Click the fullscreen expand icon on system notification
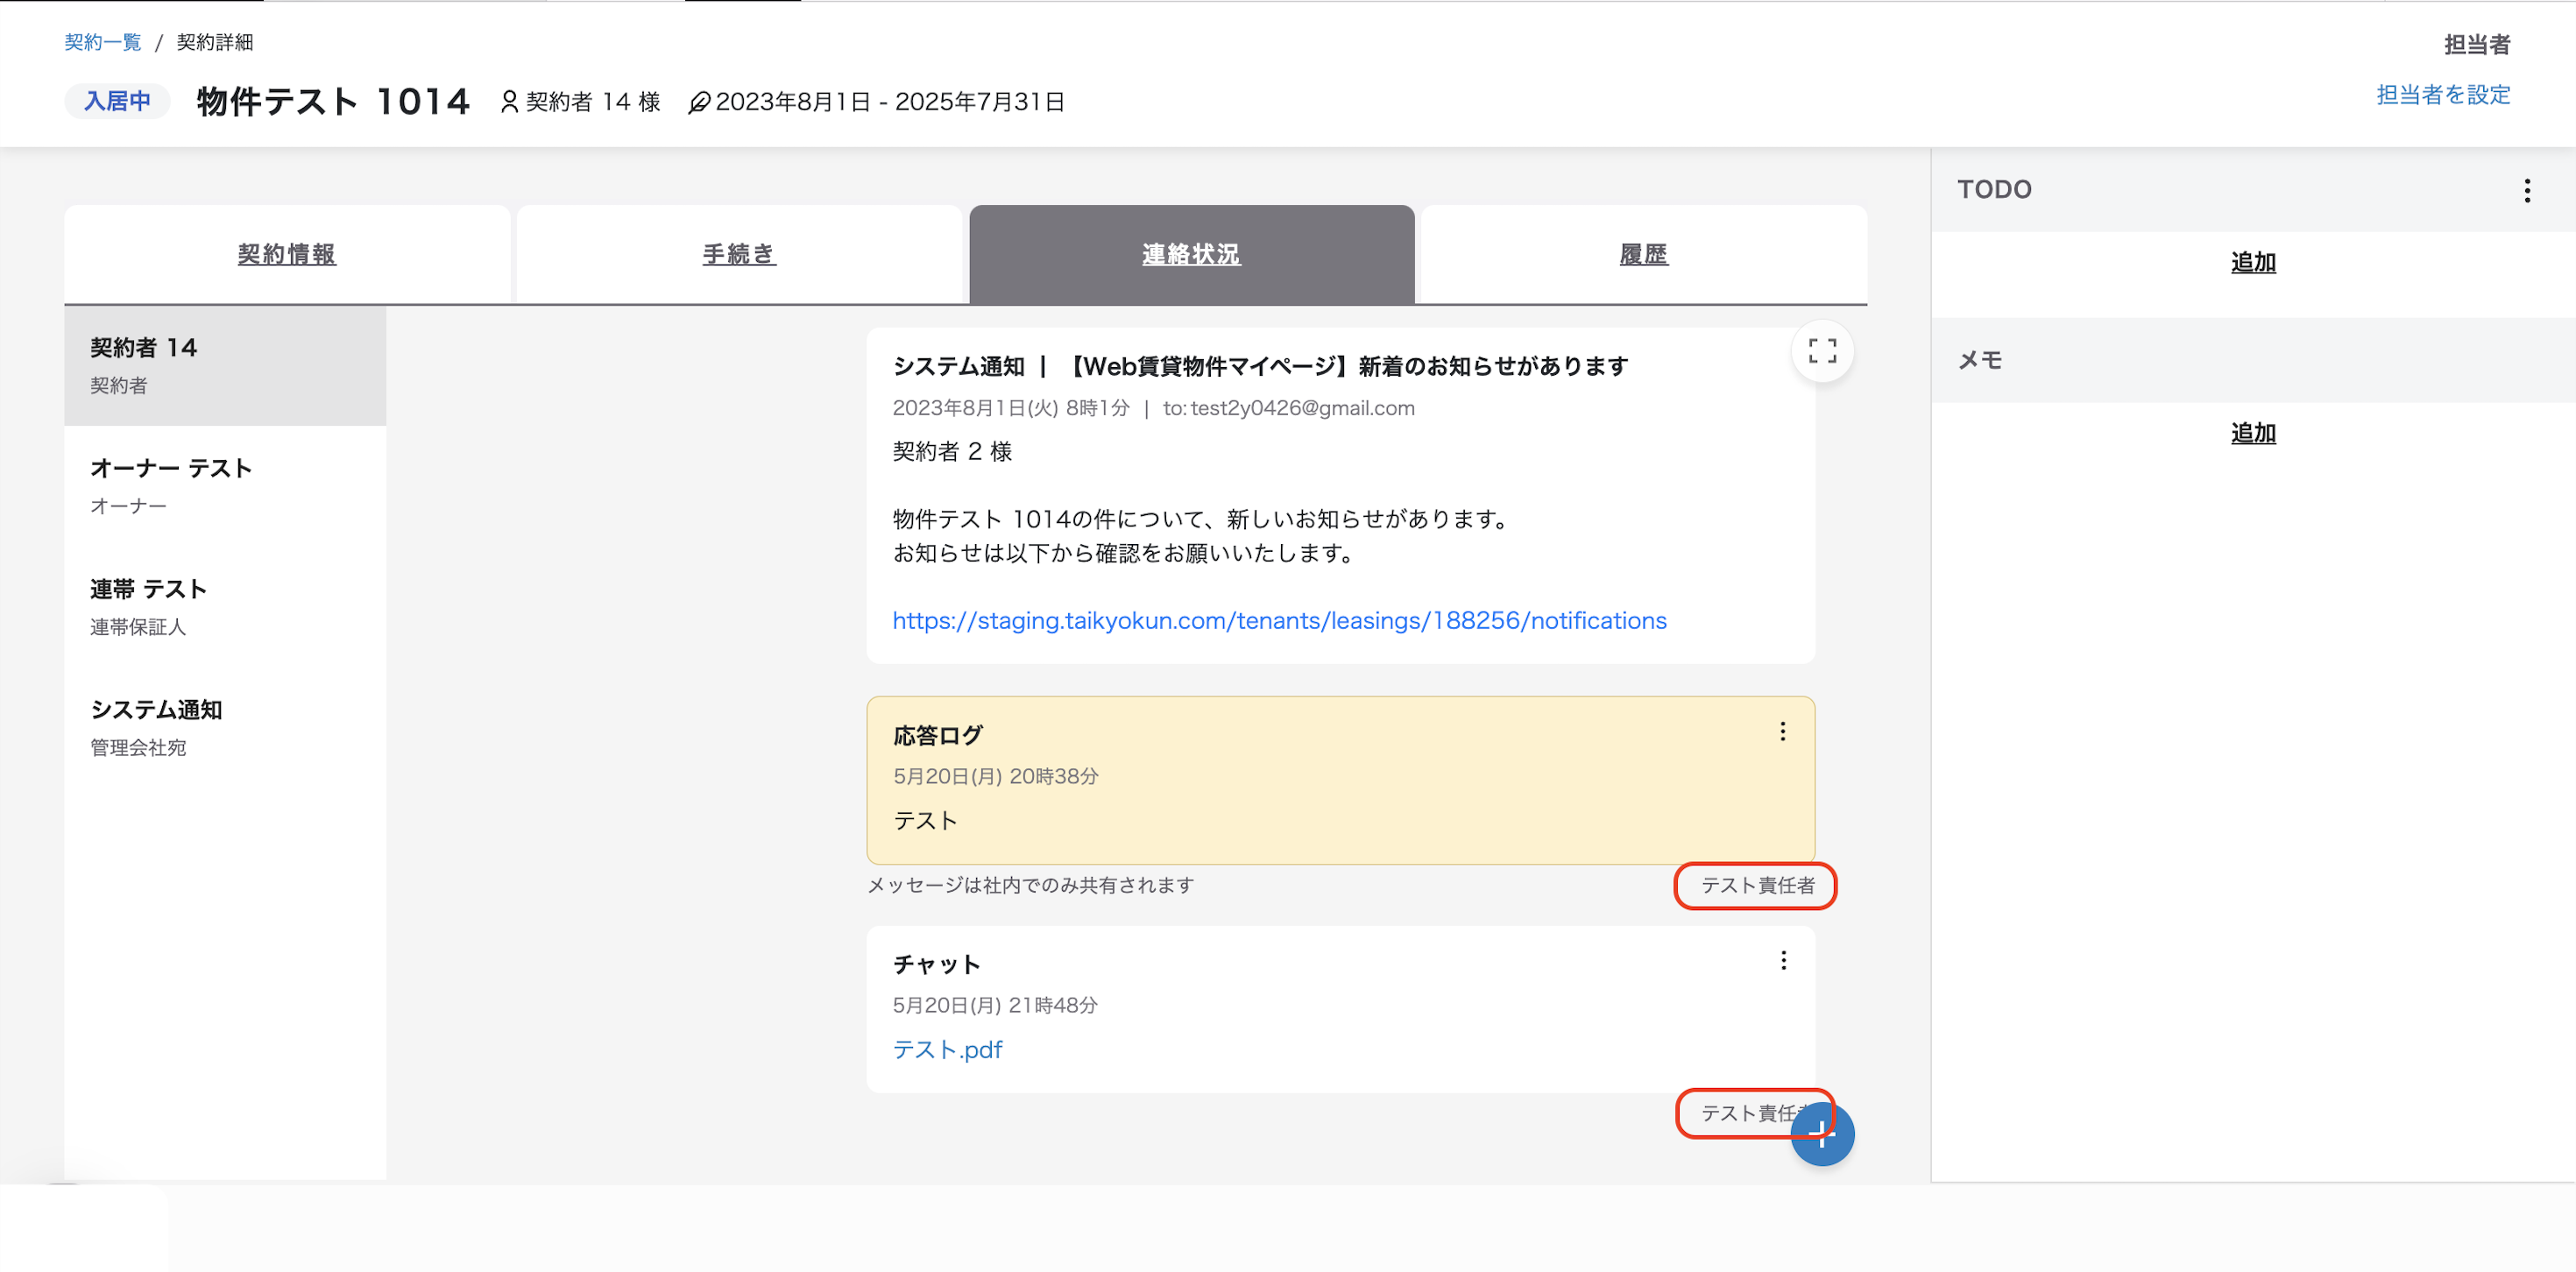Viewport: 2576px width, 1272px height. pyautogui.click(x=1822, y=351)
